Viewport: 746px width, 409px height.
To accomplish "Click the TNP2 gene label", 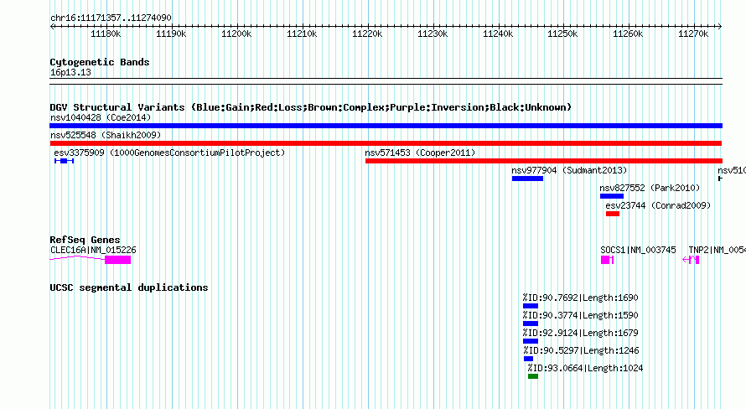I will point(717,250).
